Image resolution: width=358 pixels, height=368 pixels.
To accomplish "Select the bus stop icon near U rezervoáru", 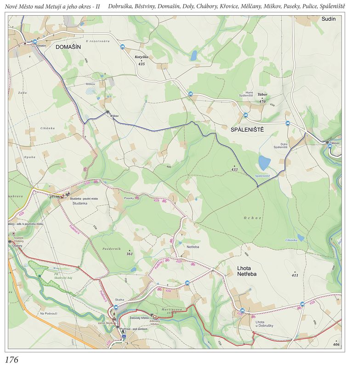I will point(122,47).
